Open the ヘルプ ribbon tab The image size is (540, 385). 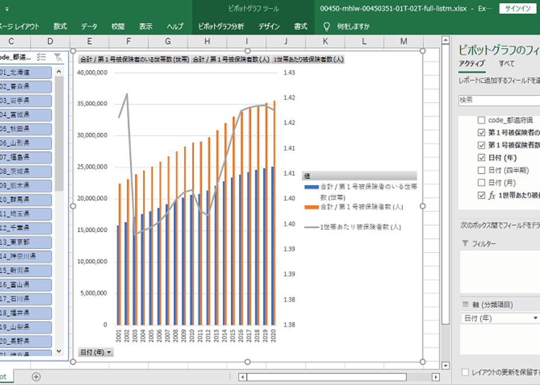click(175, 26)
